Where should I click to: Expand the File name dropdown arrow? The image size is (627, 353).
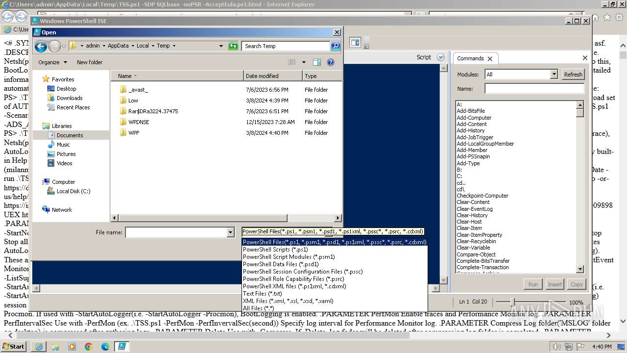point(231,232)
